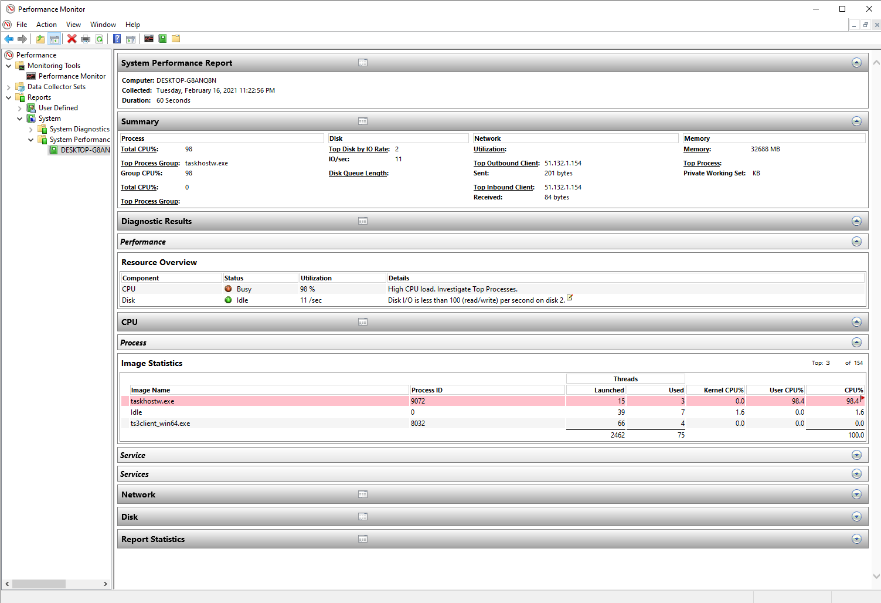This screenshot has width=881, height=603.
Task: Select Performance Monitor in the tree
Action: point(72,76)
